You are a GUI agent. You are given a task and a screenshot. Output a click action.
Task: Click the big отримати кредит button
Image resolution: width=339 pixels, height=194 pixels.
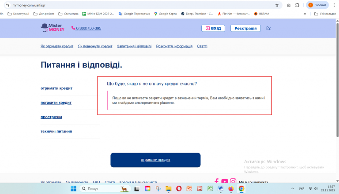[155, 160]
